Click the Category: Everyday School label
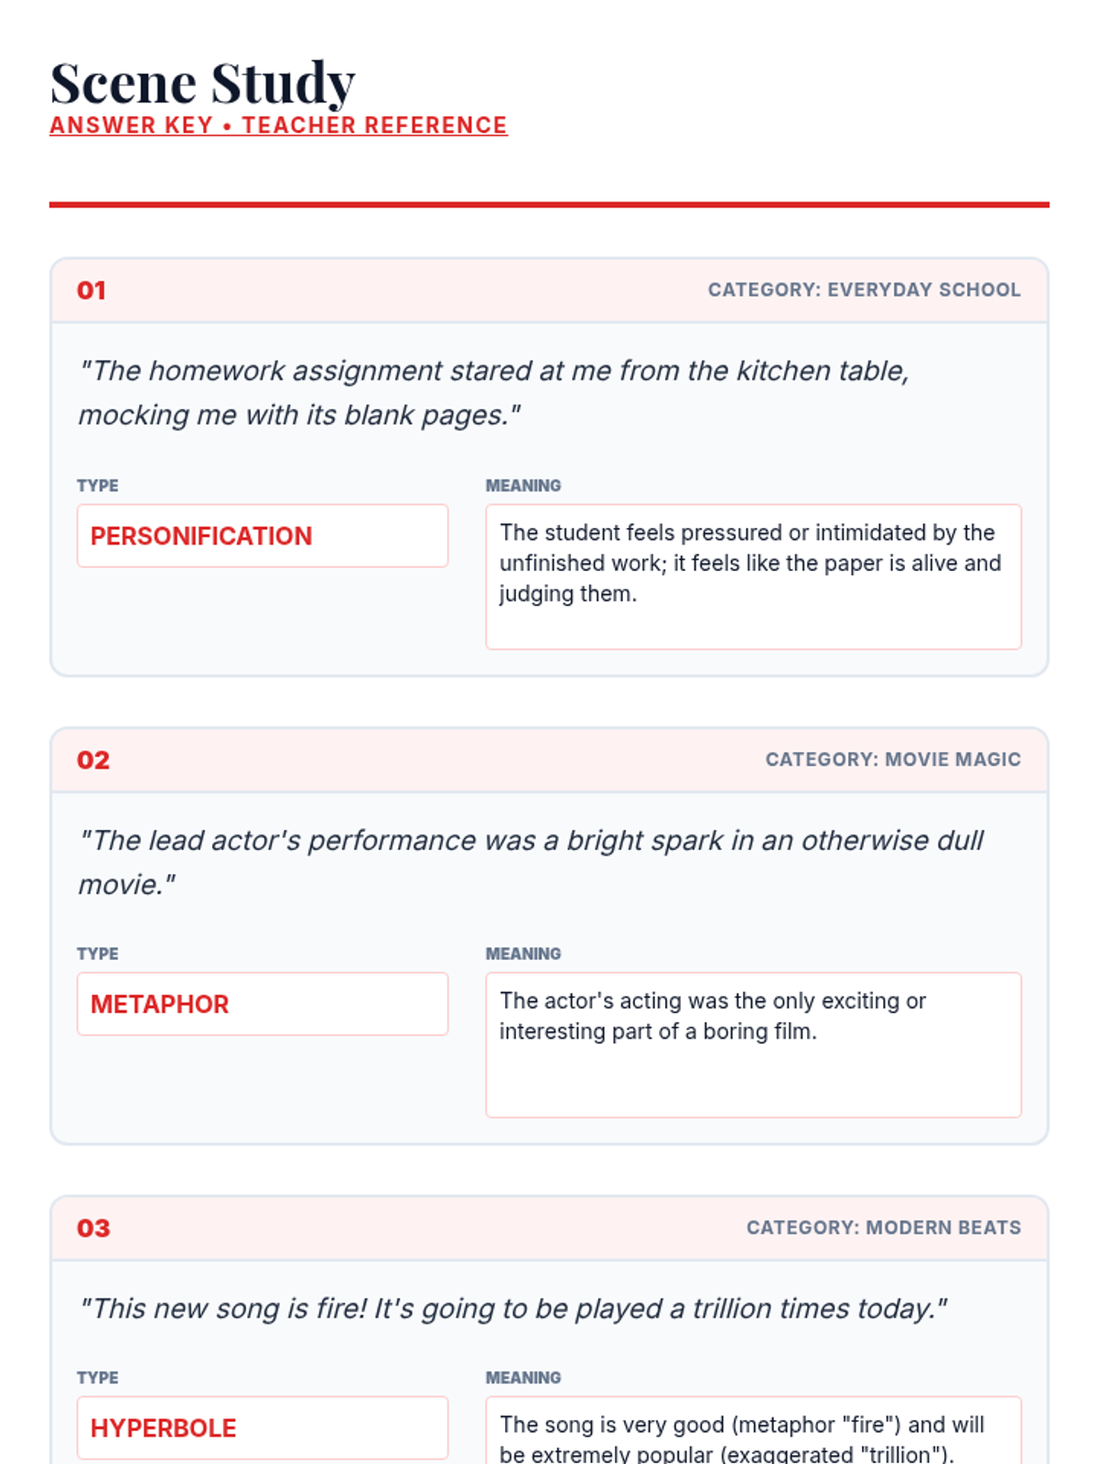The width and height of the screenshot is (1098, 1464). pos(864,290)
